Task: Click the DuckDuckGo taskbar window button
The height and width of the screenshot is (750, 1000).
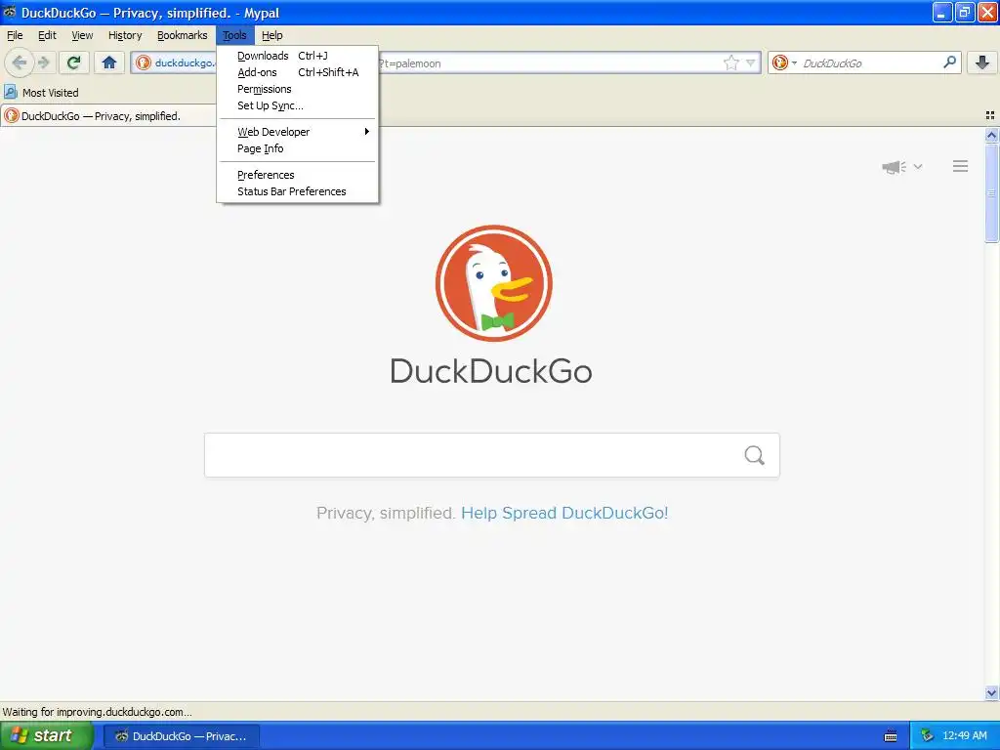Action: (x=182, y=736)
